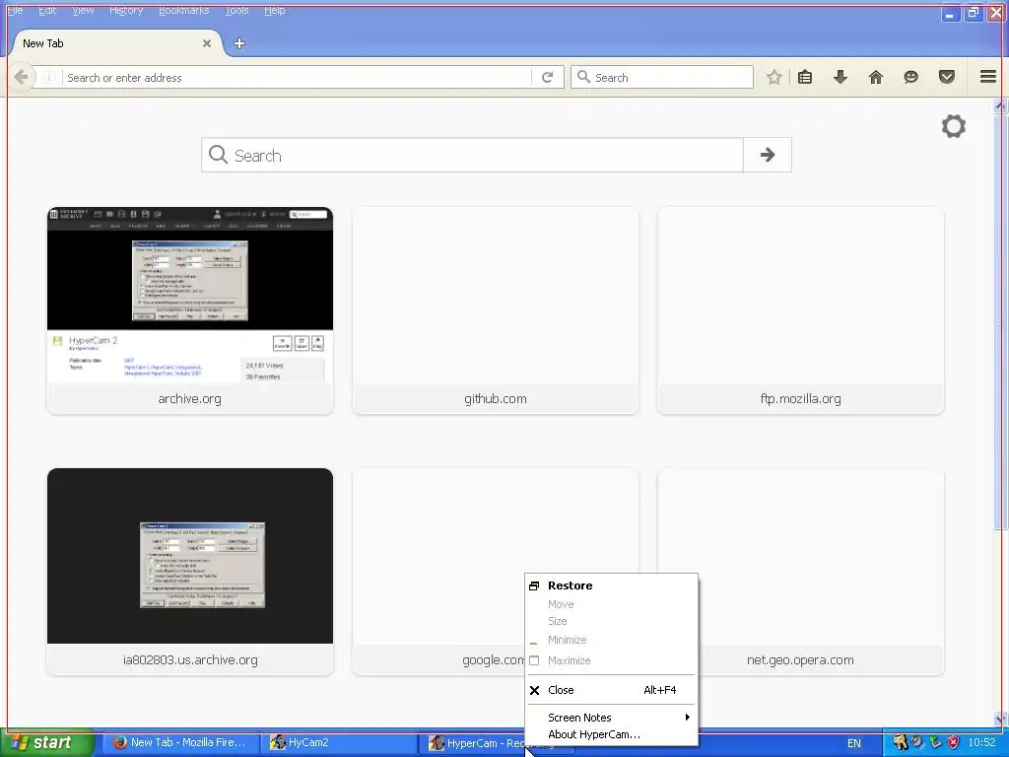Click the address bar field
Viewport: 1009px width, 757px height.
[x=299, y=77]
